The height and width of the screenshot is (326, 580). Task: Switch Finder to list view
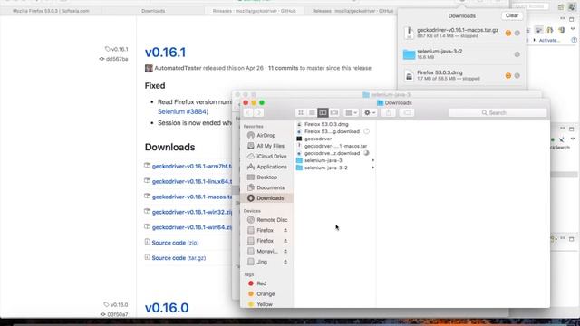click(x=312, y=112)
